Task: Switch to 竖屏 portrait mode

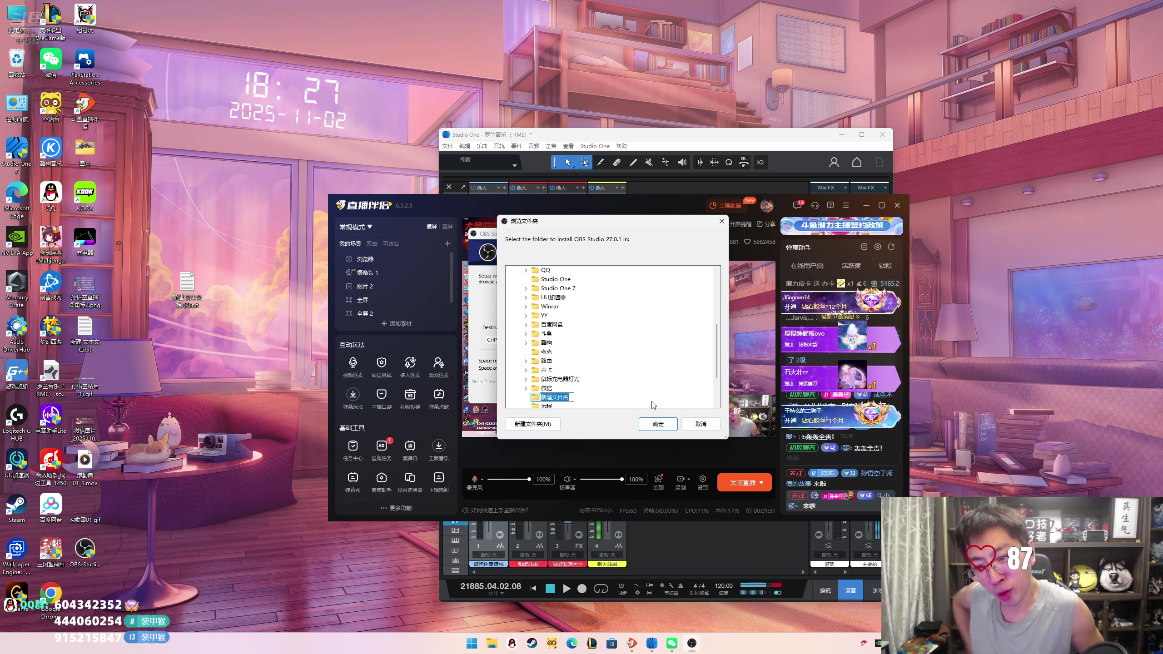Action: pyautogui.click(x=447, y=226)
